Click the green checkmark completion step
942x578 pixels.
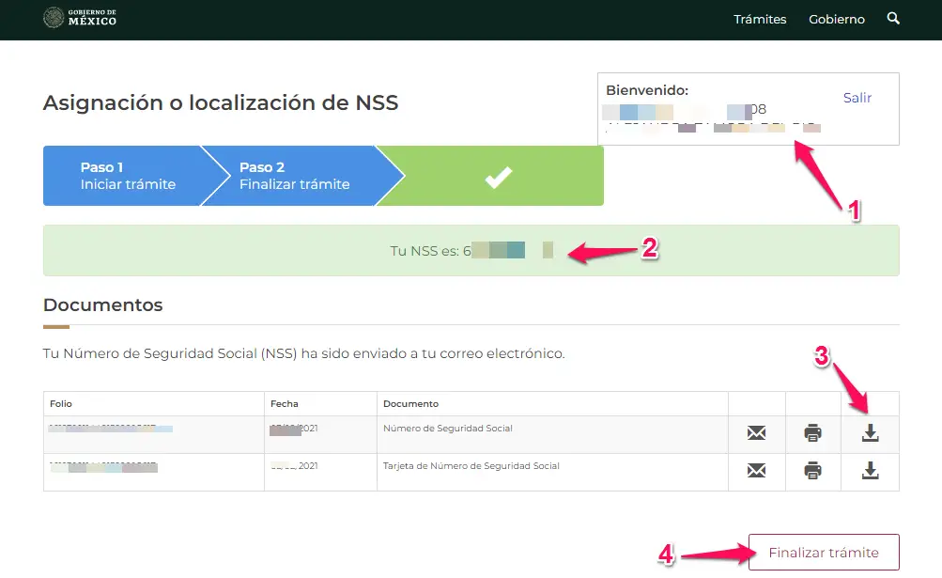coord(499,177)
